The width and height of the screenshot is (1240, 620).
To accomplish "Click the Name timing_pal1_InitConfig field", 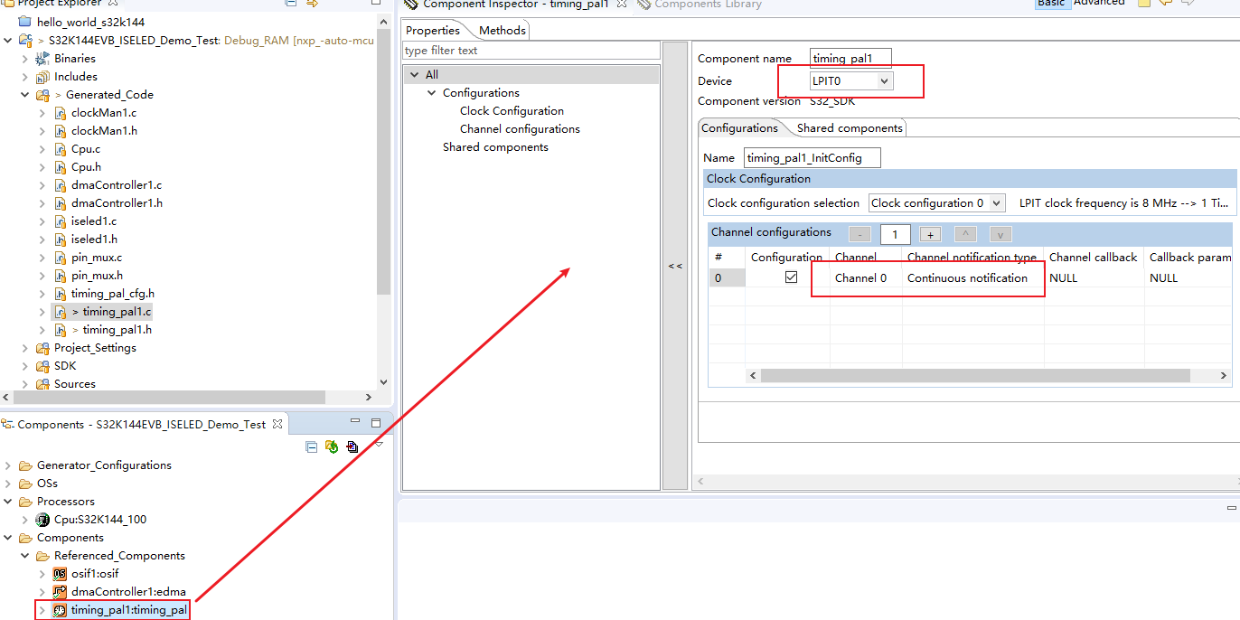I will [x=812, y=158].
